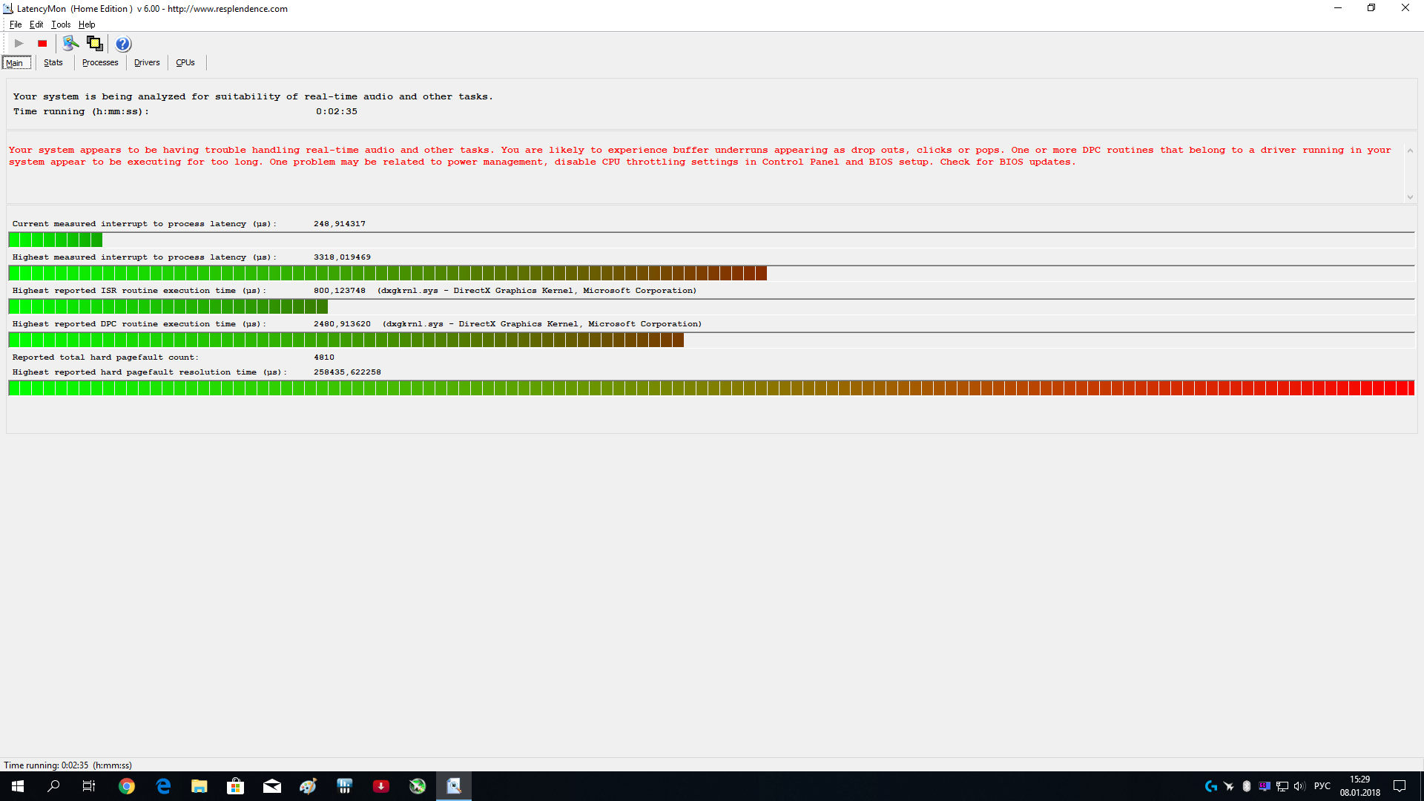Select the CPUs tab
Viewport: 1424px width, 801px height.
click(x=185, y=63)
